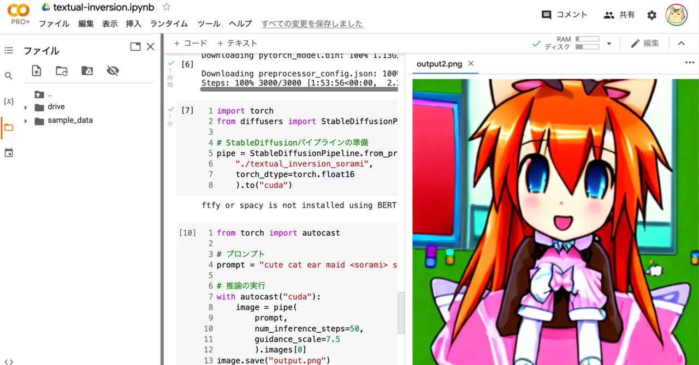Screen dimensions: 699x365
Task: Click すべての変更を保存しました link
Action: click(312, 23)
